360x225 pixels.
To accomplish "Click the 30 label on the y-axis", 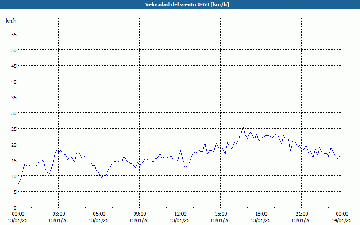I will [13, 113].
